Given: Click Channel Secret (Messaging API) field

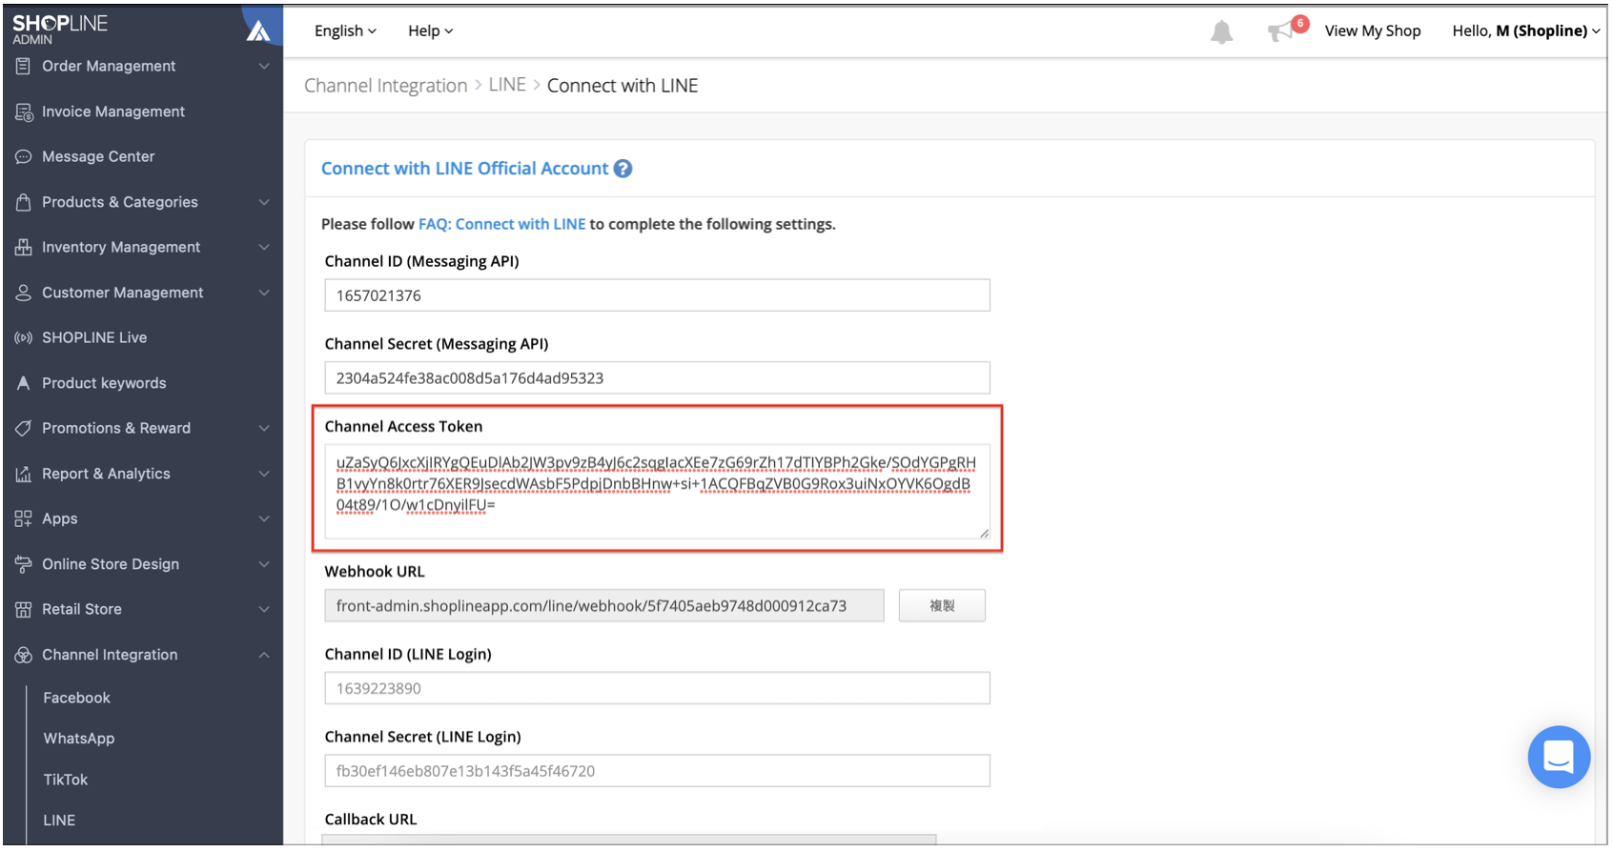Looking at the screenshot, I should tap(657, 378).
